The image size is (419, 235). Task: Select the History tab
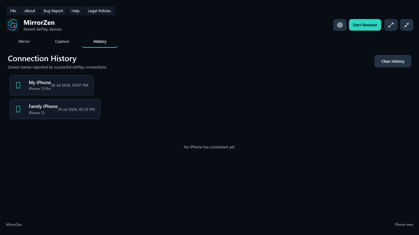tap(100, 42)
